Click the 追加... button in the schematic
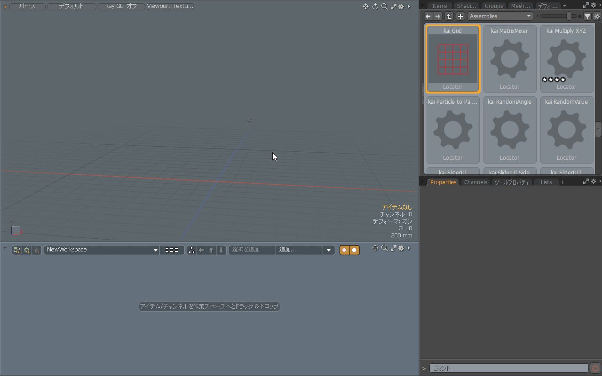Image resolution: width=602 pixels, height=376 pixels. 300,250
